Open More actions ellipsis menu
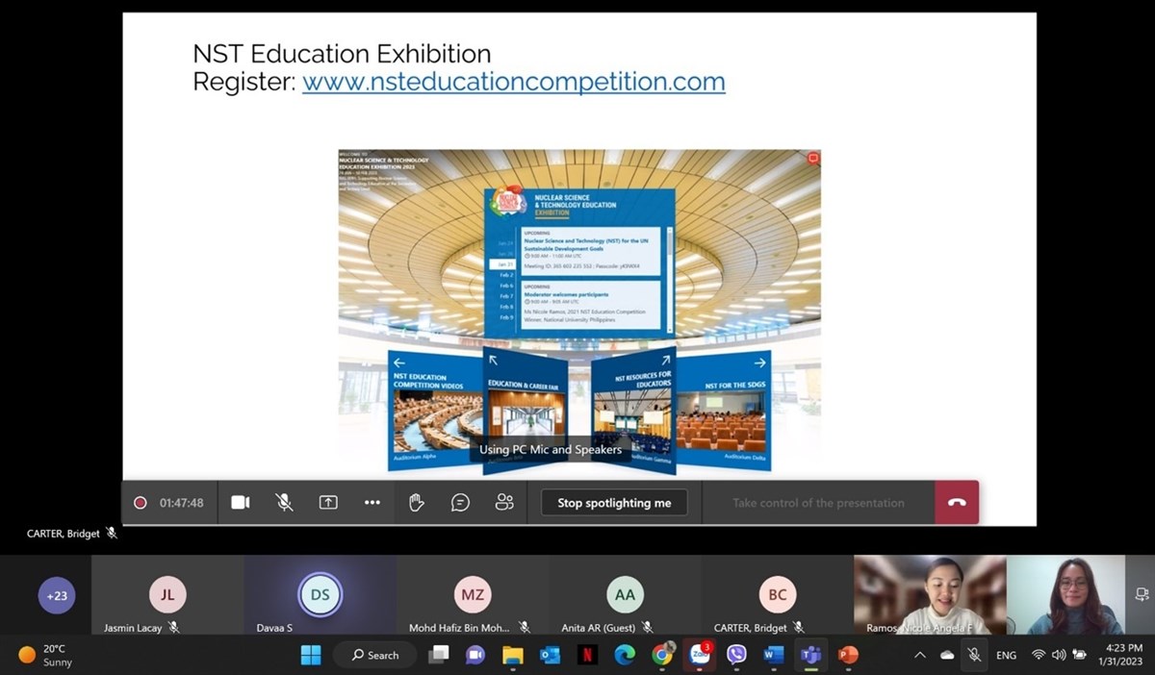The height and width of the screenshot is (675, 1155). [372, 503]
